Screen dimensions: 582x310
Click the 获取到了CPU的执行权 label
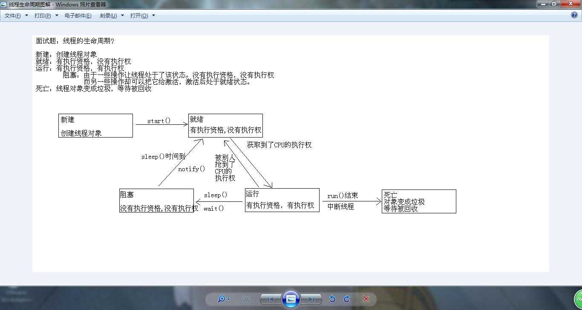tap(279, 145)
